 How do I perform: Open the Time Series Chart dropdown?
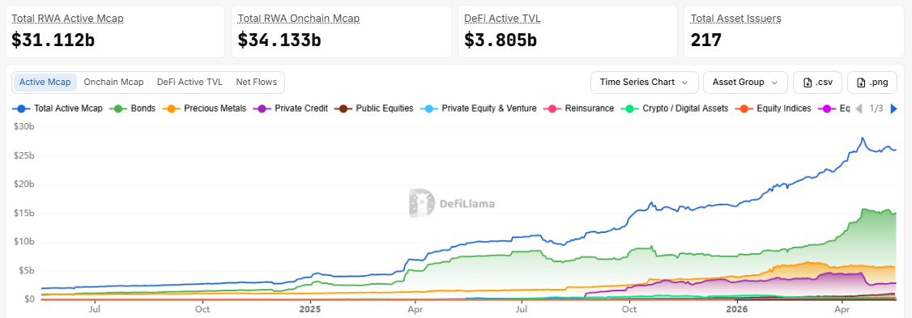click(x=645, y=83)
